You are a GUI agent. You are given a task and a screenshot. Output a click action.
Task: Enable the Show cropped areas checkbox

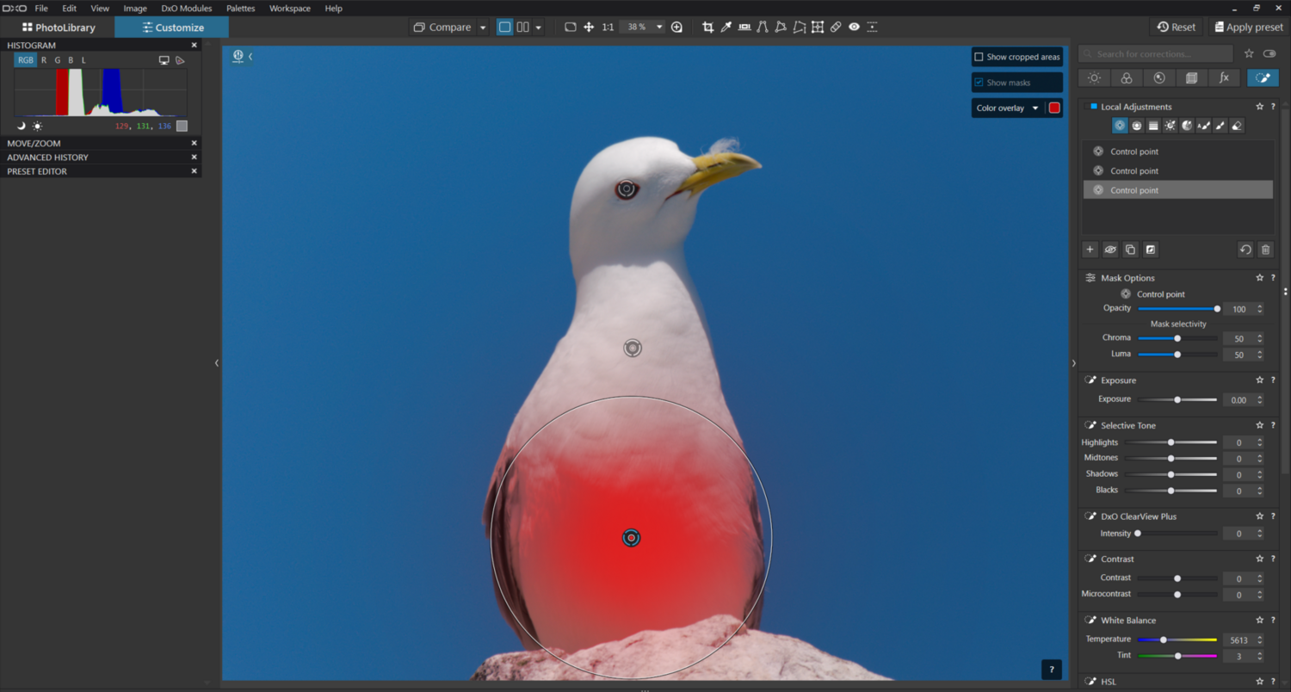979,57
